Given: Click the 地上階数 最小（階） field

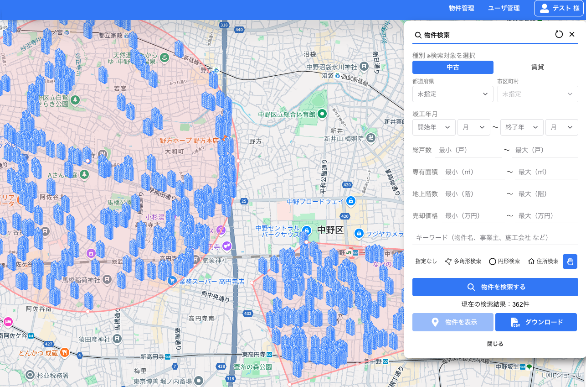Looking at the screenshot, I should click(473, 193).
